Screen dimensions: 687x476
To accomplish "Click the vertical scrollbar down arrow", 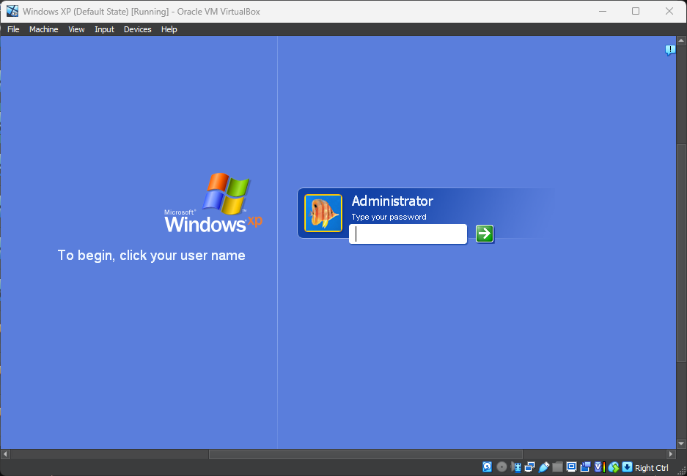I will point(681,444).
